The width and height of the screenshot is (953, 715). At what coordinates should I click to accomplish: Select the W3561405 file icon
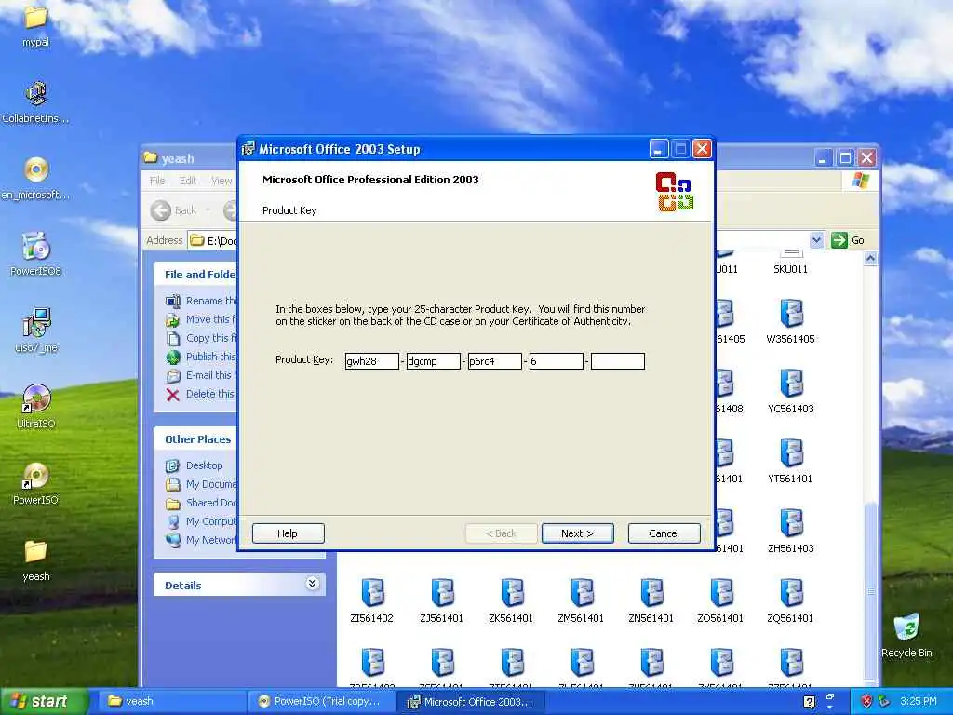point(791,314)
